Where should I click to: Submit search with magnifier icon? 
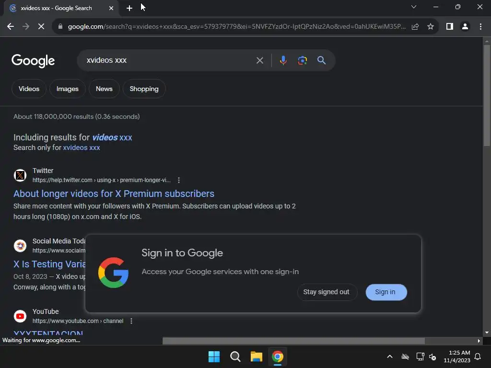pos(321,60)
